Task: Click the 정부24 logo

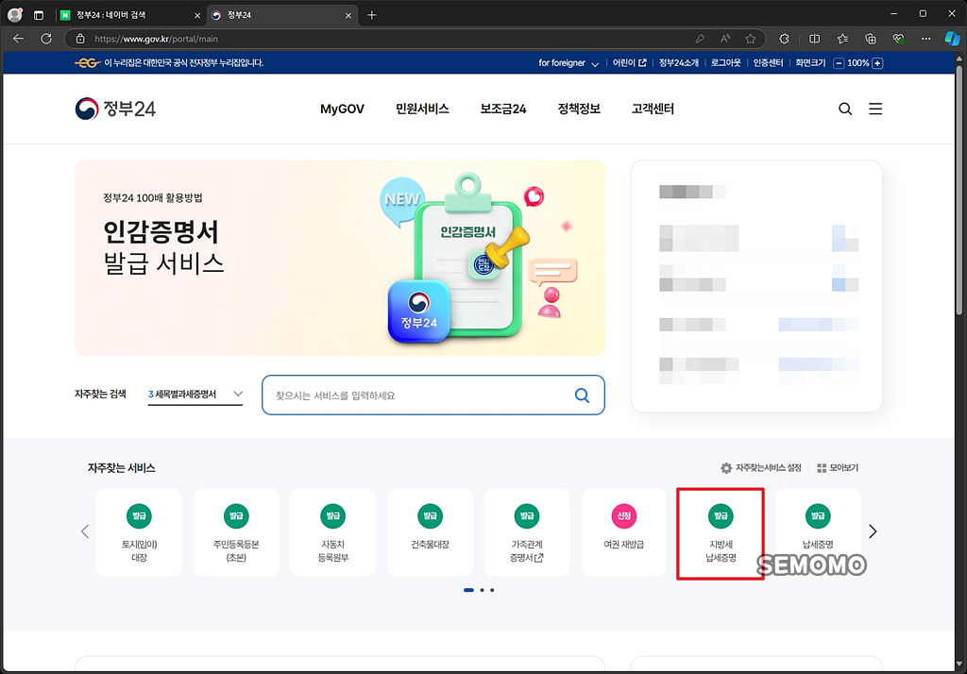Action: coord(115,109)
